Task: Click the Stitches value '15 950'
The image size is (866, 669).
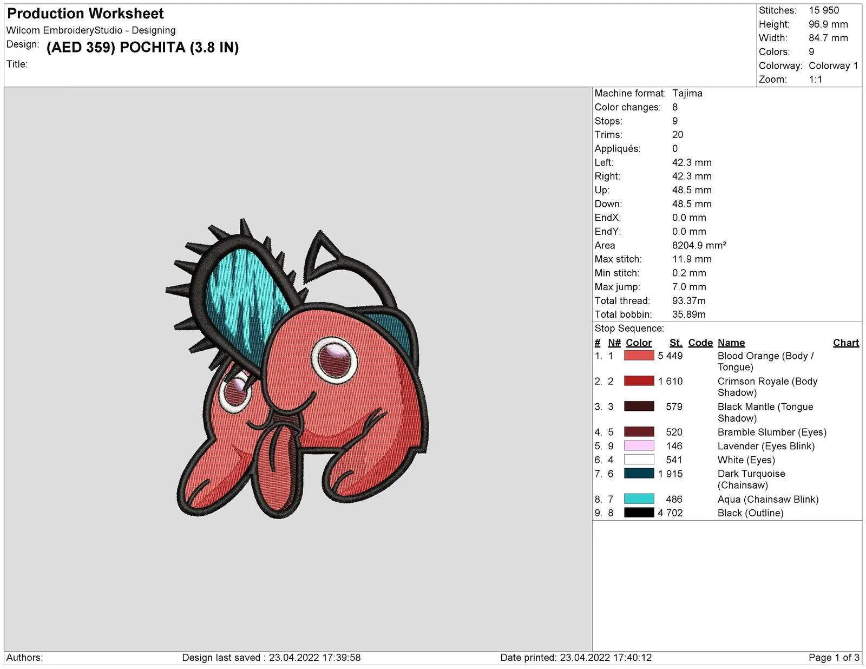Action: click(824, 10)
